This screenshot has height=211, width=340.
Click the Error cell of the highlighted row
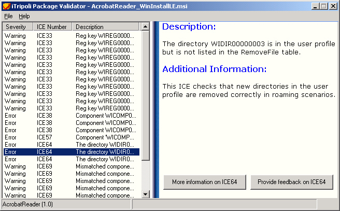click(x=10, y=152)
